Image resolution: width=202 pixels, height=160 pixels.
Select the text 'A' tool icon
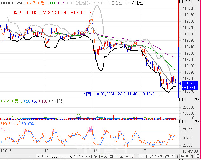(86, 156)
